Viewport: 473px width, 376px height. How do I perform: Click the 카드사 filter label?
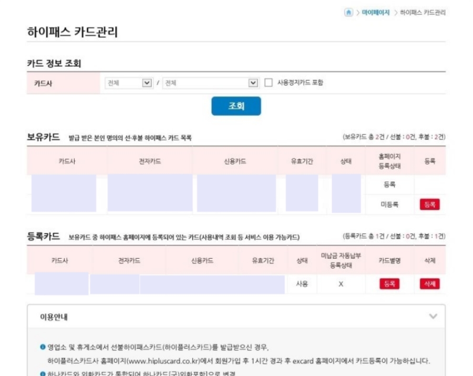click(x=43, y=83)
